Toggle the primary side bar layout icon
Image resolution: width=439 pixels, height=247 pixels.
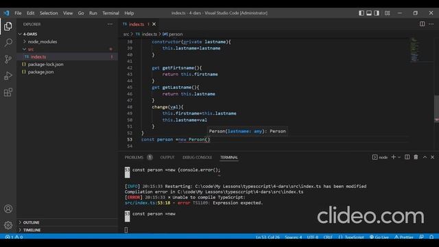tap(361, 13)
